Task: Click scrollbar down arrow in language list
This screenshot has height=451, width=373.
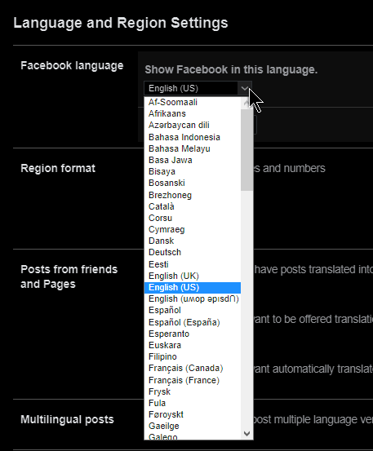Action: [x=246, y=433]
